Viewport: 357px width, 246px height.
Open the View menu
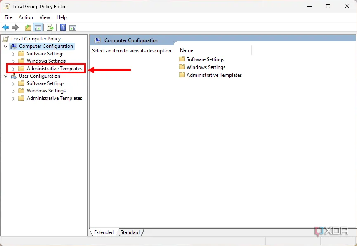tap(45, 17)
